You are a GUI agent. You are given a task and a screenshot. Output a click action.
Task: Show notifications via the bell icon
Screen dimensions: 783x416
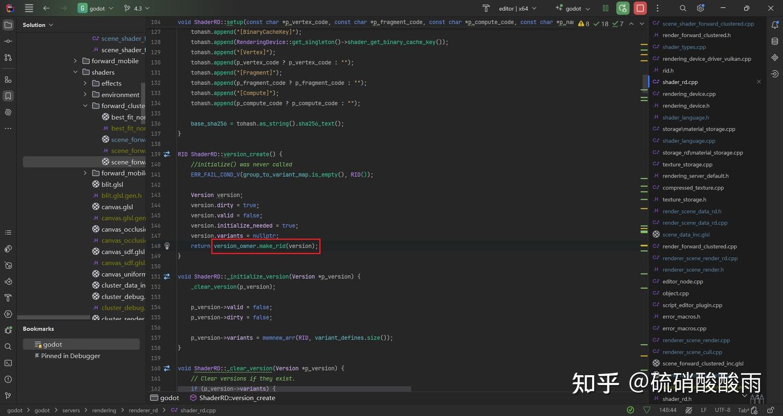click(x=775, y=24)
